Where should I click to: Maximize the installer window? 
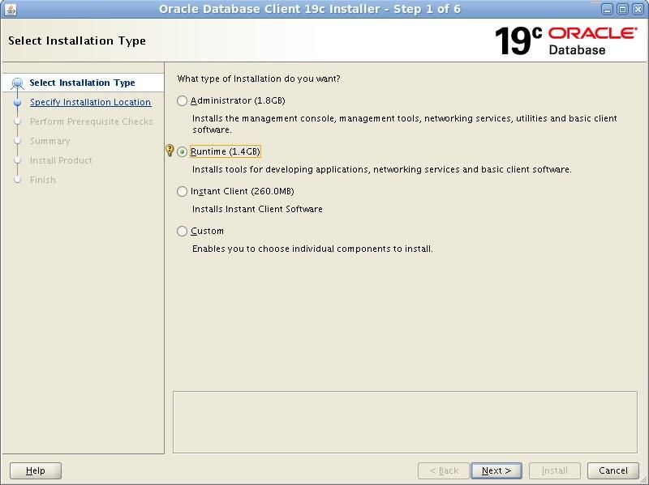click(x=622, y=9)
